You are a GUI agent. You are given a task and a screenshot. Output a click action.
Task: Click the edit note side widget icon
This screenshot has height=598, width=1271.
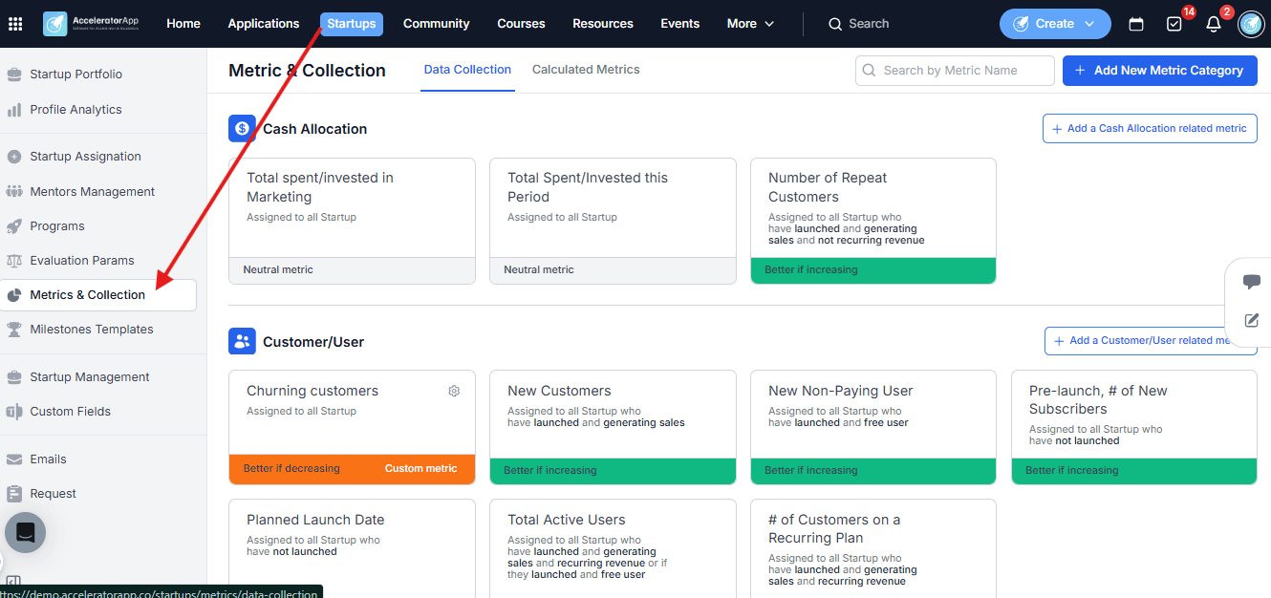1251,321
